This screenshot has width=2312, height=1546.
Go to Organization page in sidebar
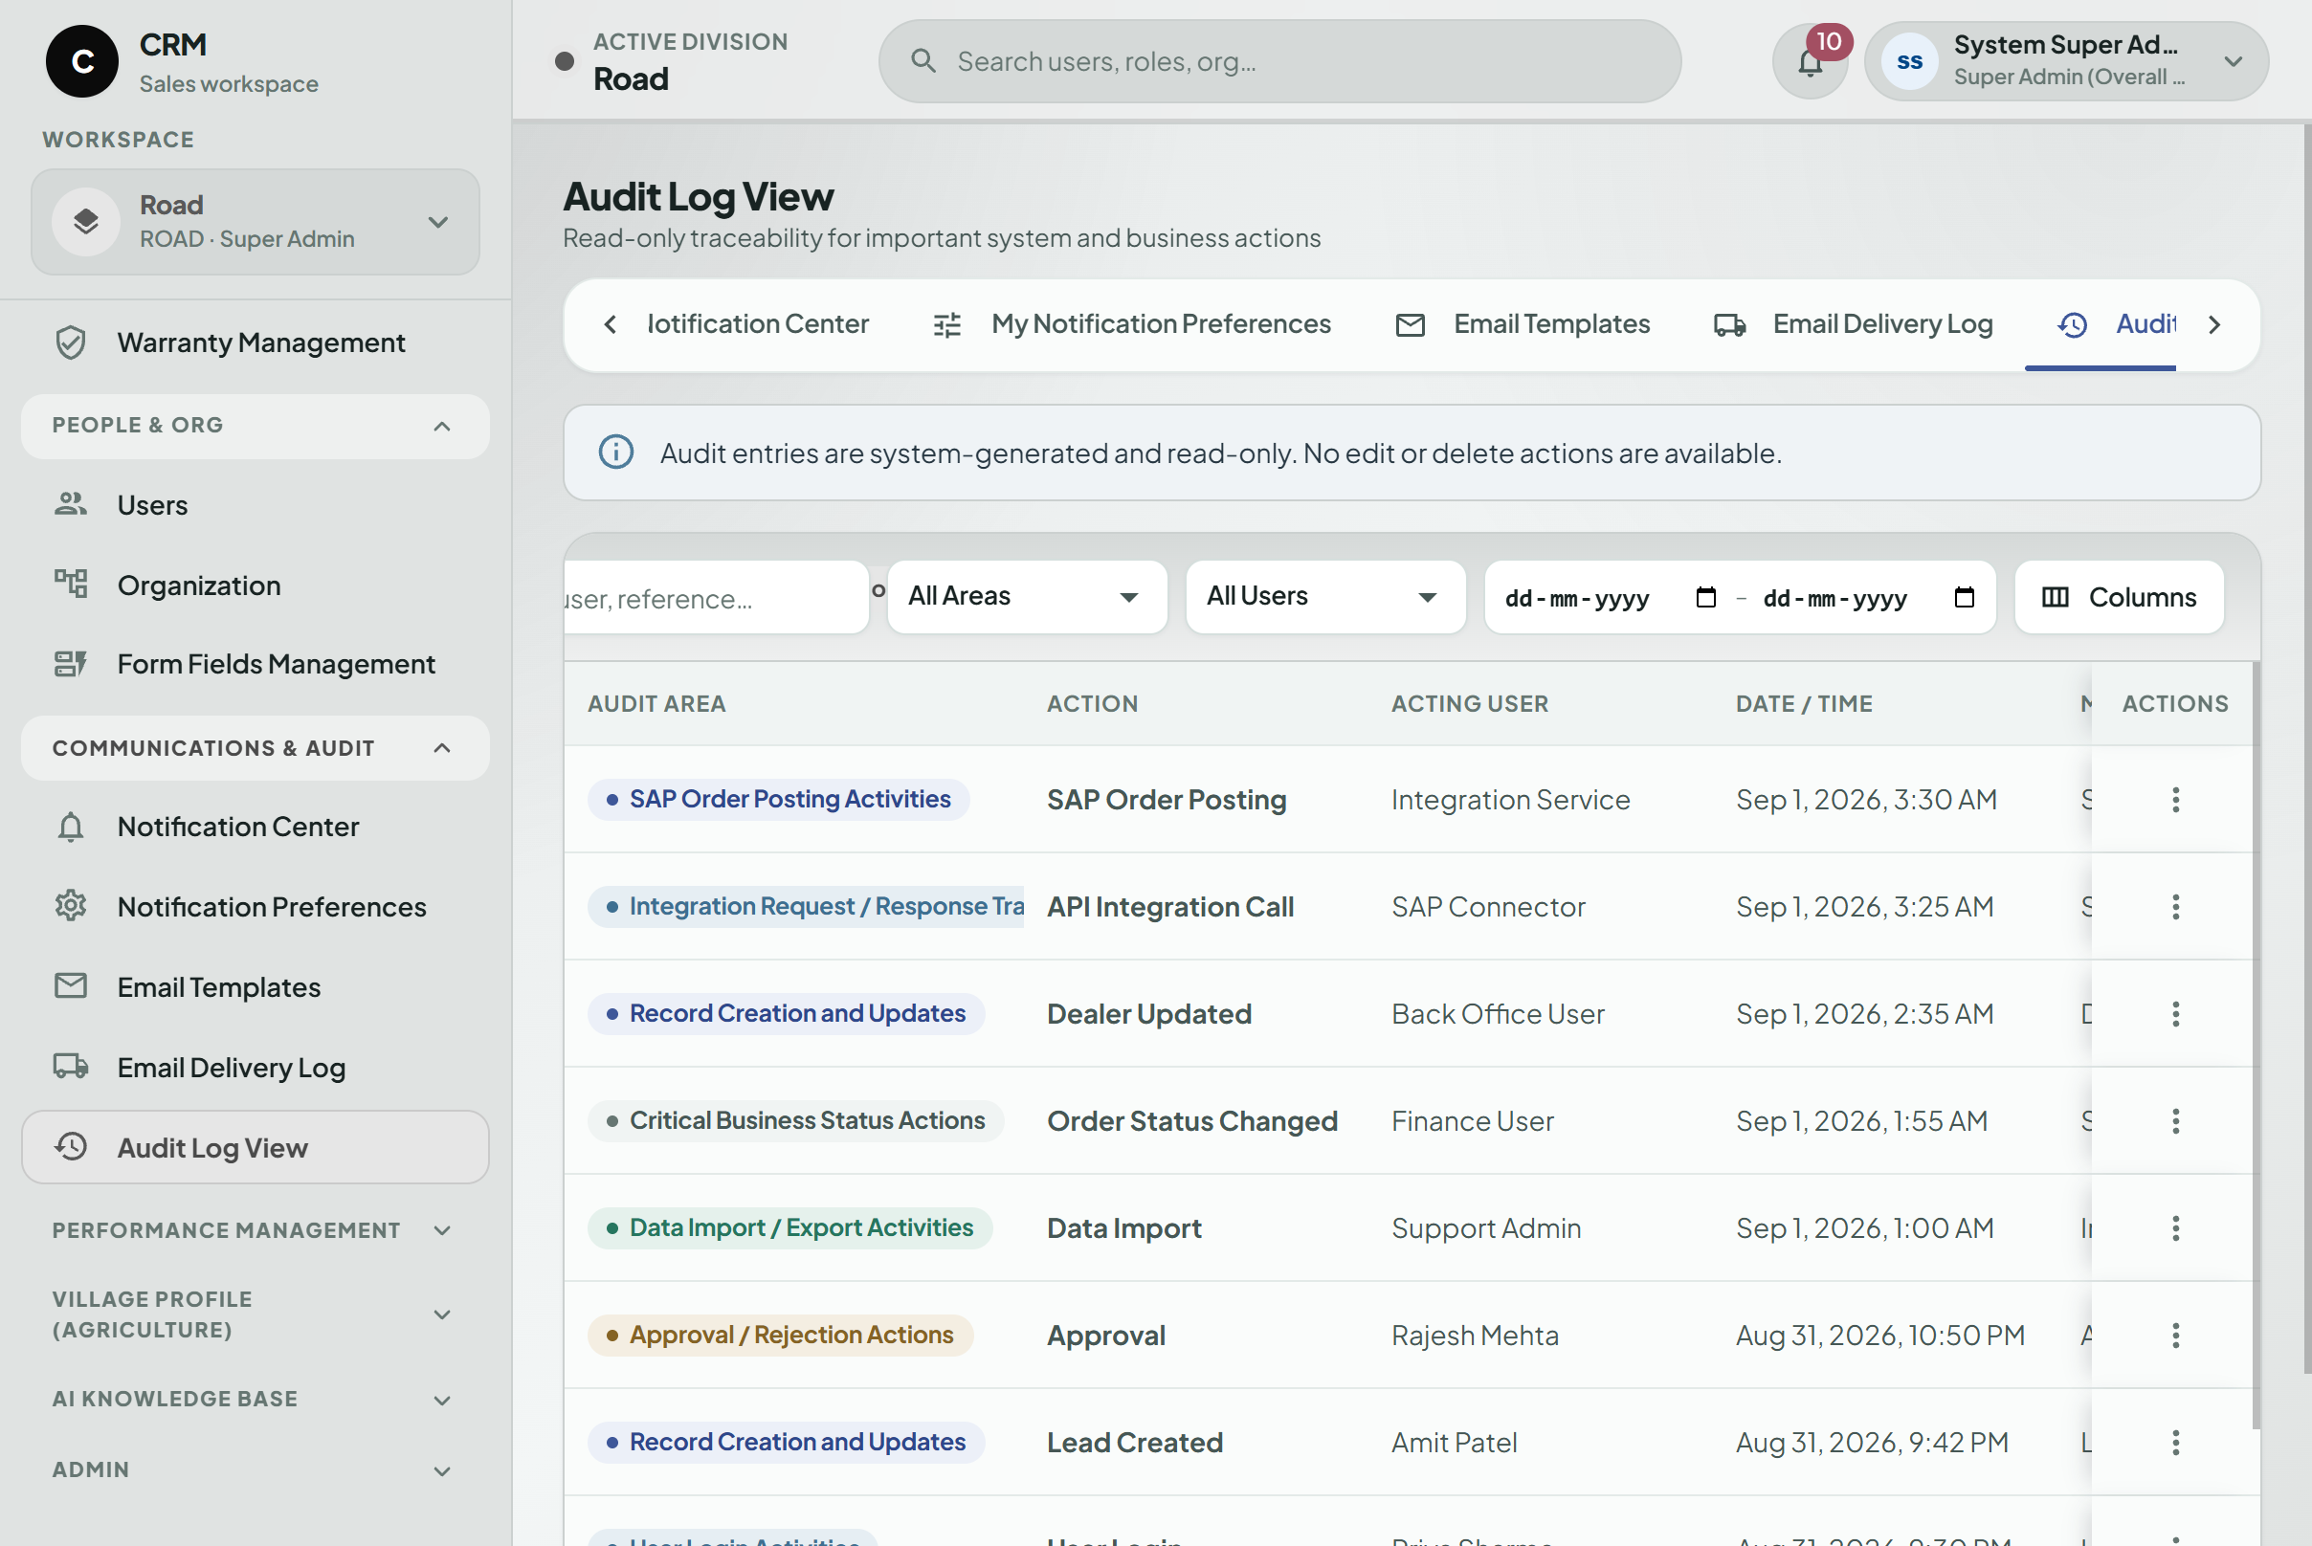256,584
